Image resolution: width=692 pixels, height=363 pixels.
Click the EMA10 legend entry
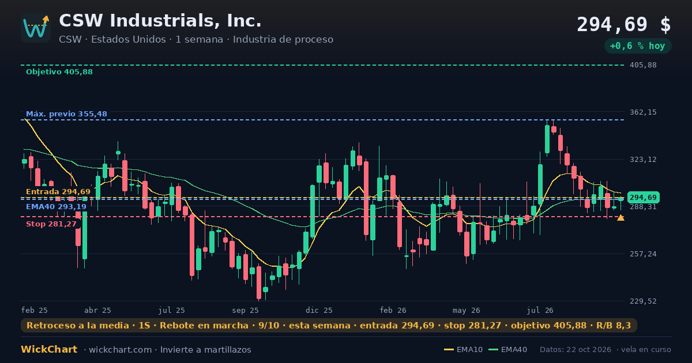coord(463,350)
